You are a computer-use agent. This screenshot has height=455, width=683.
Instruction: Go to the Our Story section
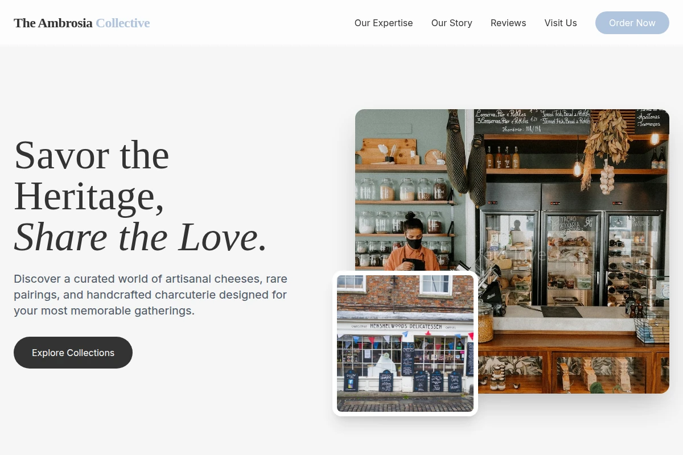(x=452, y=23)
